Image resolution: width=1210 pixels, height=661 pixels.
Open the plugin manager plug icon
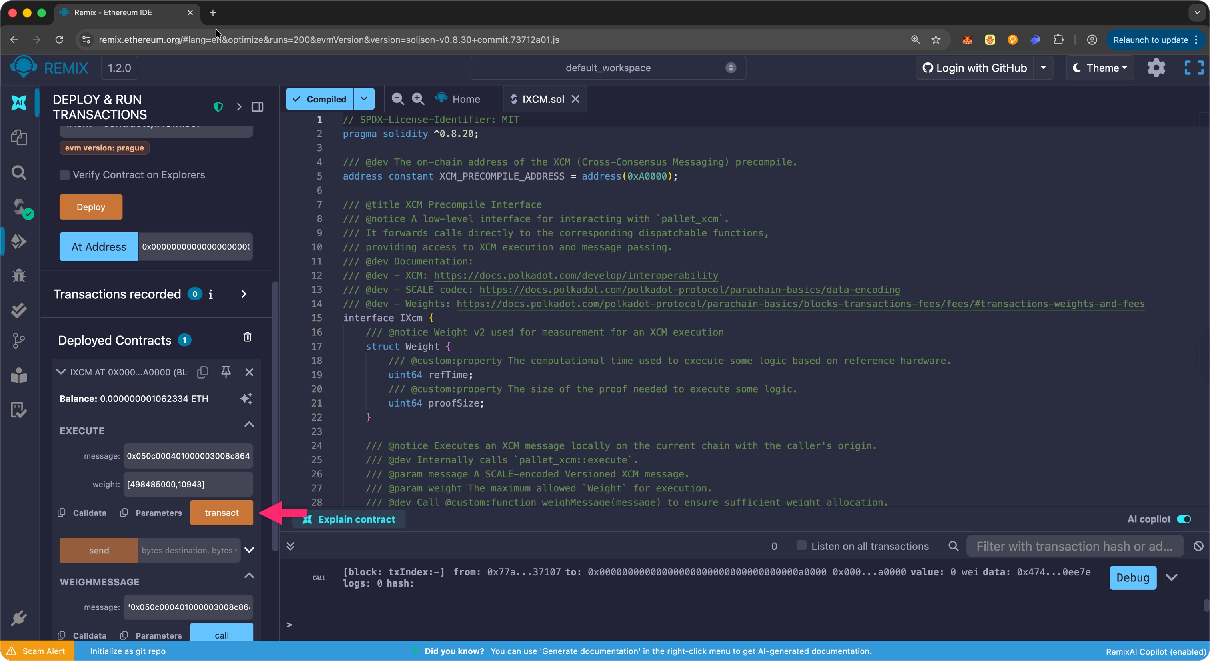19,618
